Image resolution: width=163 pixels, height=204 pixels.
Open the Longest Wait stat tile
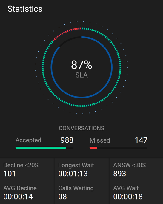pos(81,170)
